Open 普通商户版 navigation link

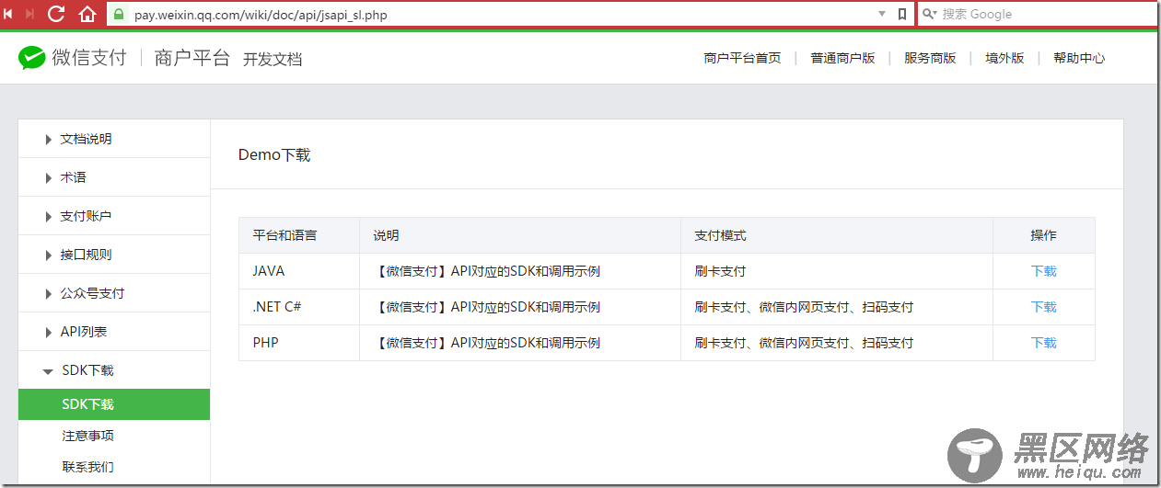coord(842,58)
